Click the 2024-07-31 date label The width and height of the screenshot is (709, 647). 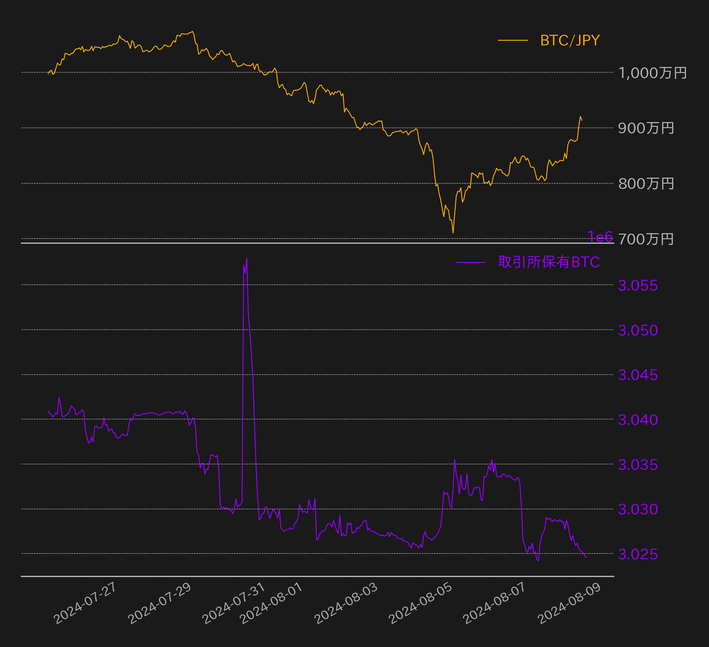(x=234, y=602)
